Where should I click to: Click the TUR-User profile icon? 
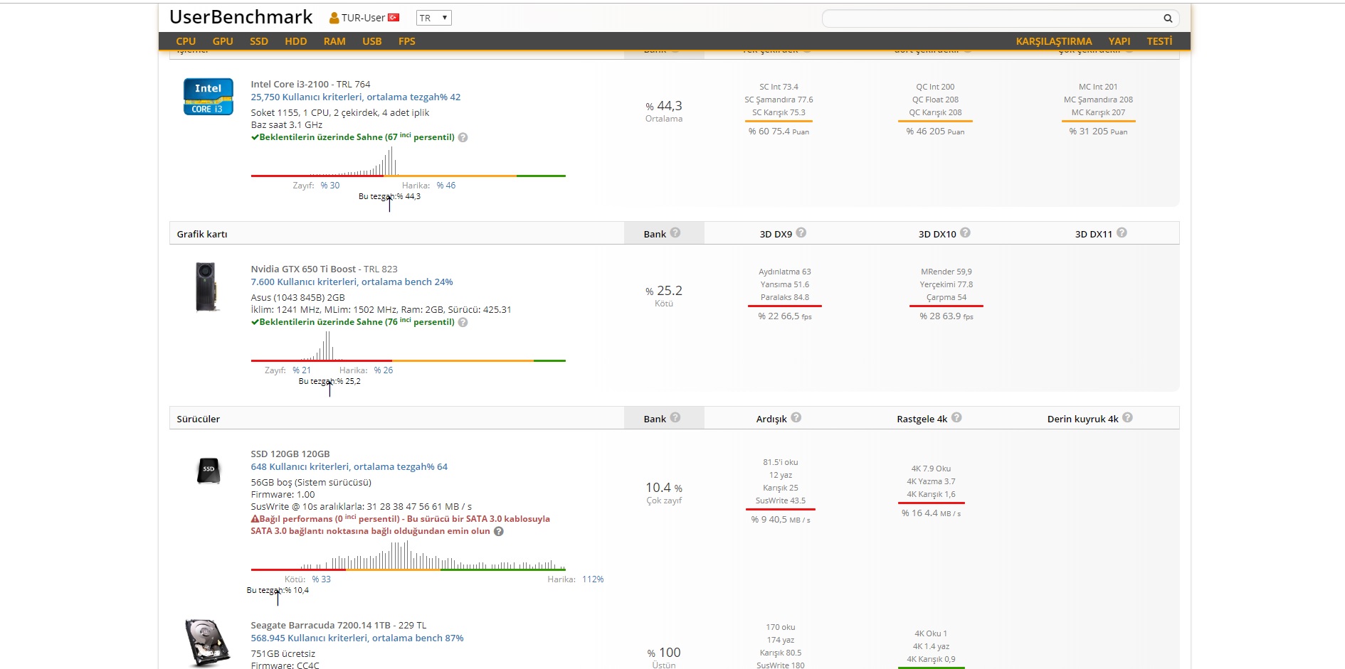(334, 18)
